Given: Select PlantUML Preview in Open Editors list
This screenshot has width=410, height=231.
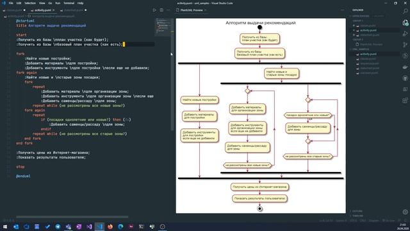Looking at the screenshot, I should click(x=371, y=44).
